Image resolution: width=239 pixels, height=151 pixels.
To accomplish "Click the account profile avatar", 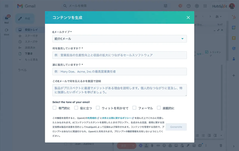I will click(x=232, y=6).
